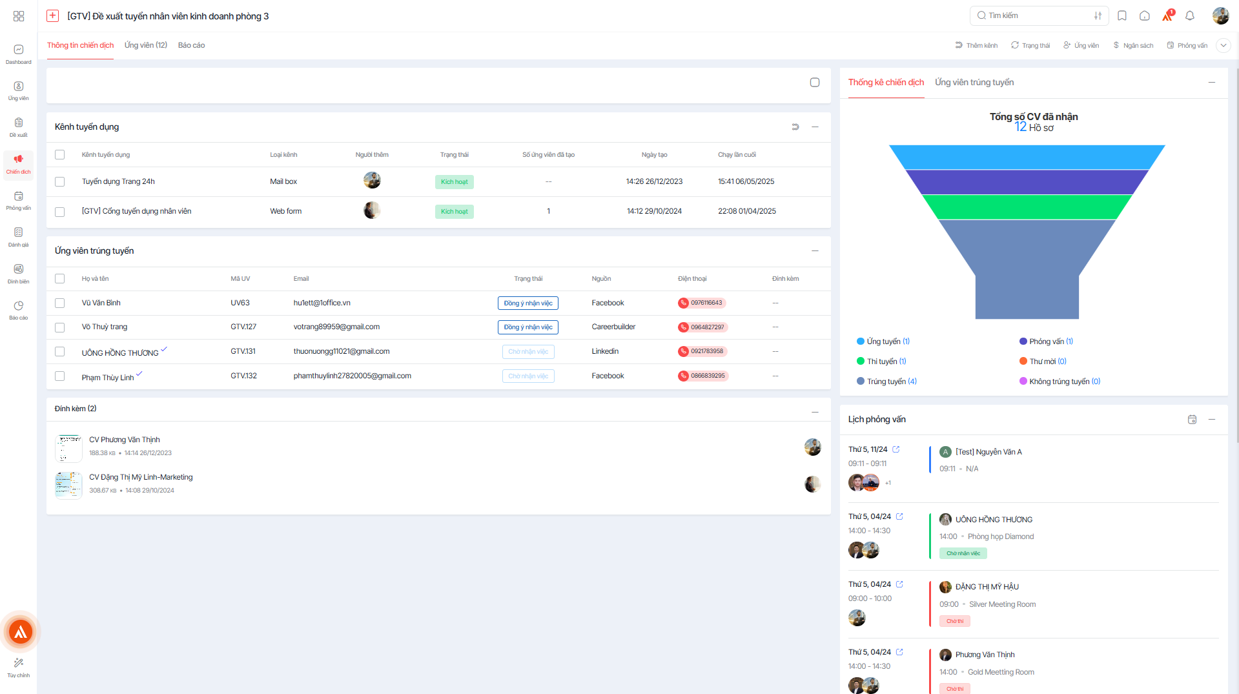This screenshot has height=694, width=1239.
Task: Open search filter sliders icon
Action: pyautogui.click(x=1098, y=15)
